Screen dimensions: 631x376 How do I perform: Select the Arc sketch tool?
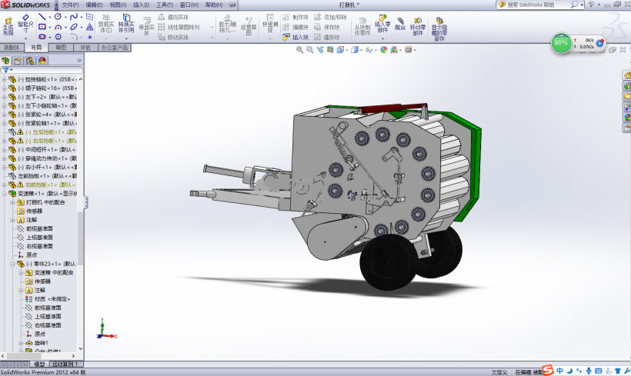[58, 27]
